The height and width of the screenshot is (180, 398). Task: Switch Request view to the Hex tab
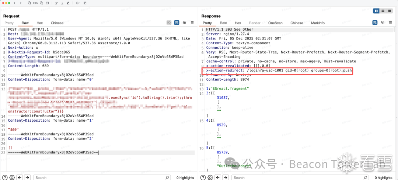(39, 23)
